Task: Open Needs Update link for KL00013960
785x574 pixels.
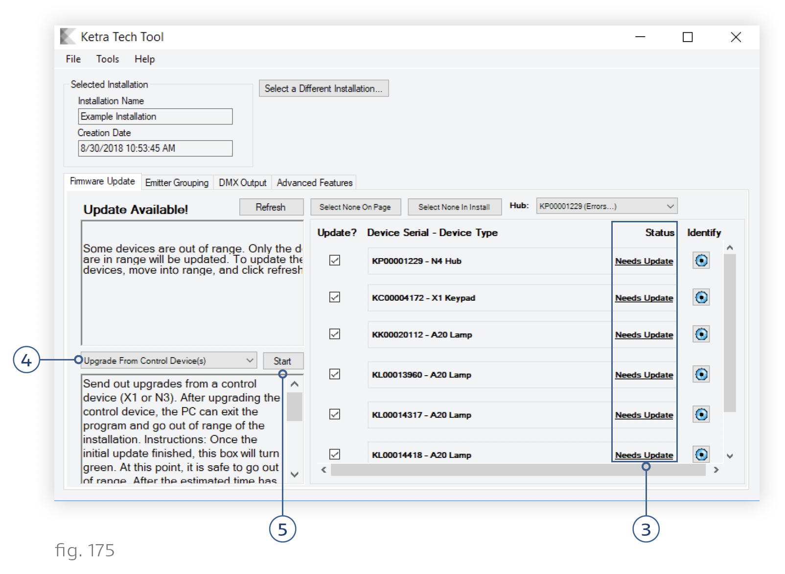Action: (x=644, y=375)
